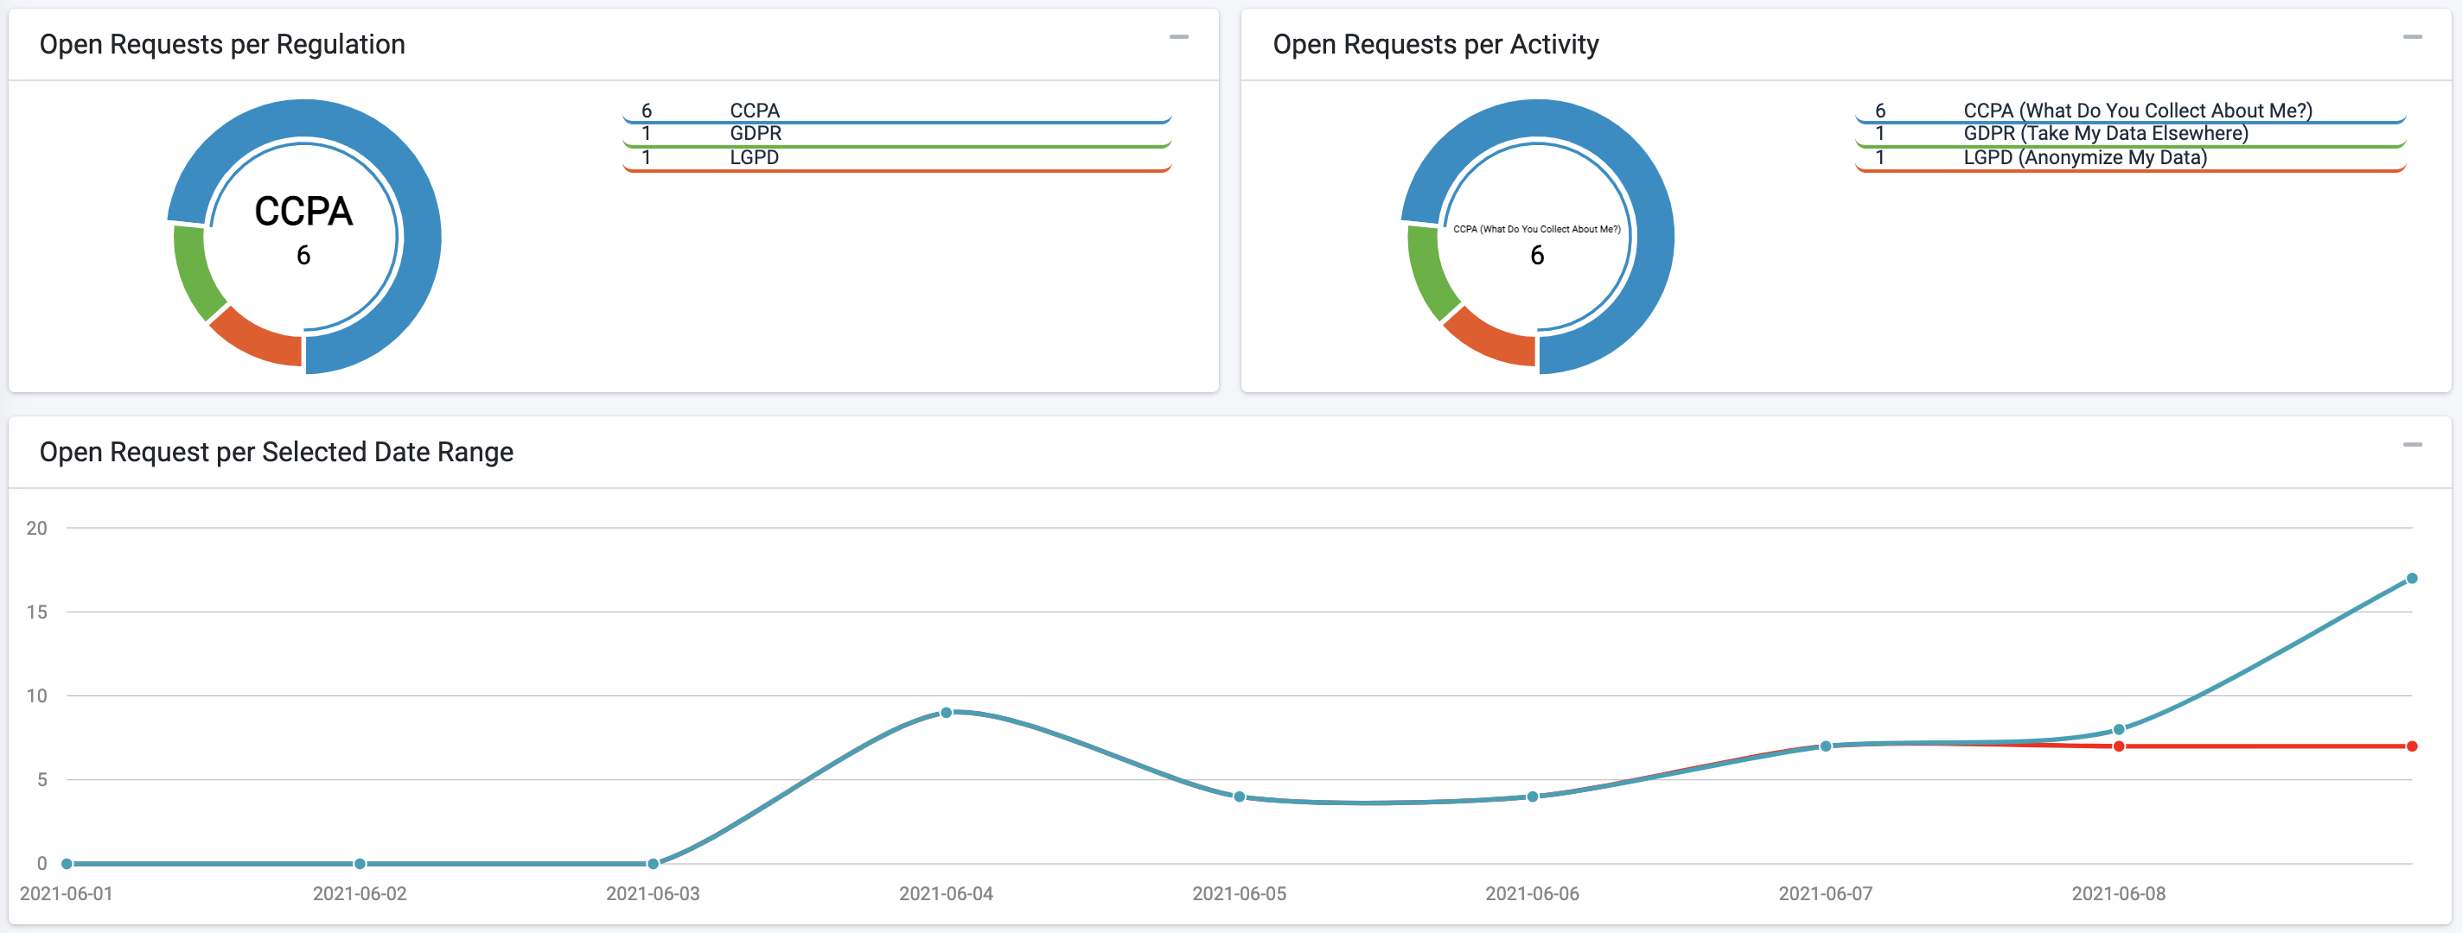2462x933 pixels.
Task: Click the data point for 2021-06-05
Action: 1240,797
